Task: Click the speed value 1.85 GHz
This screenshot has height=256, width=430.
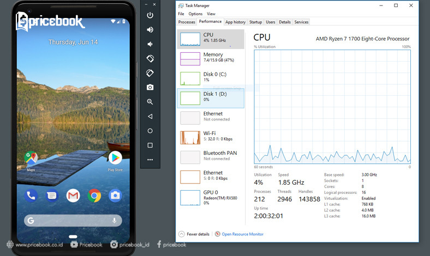Action: click(x=291, y=182)
